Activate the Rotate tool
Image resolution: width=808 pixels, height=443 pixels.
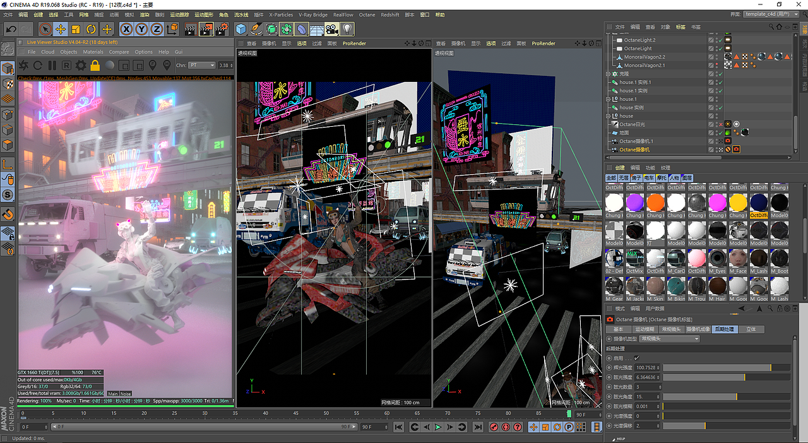pos(91,29)
